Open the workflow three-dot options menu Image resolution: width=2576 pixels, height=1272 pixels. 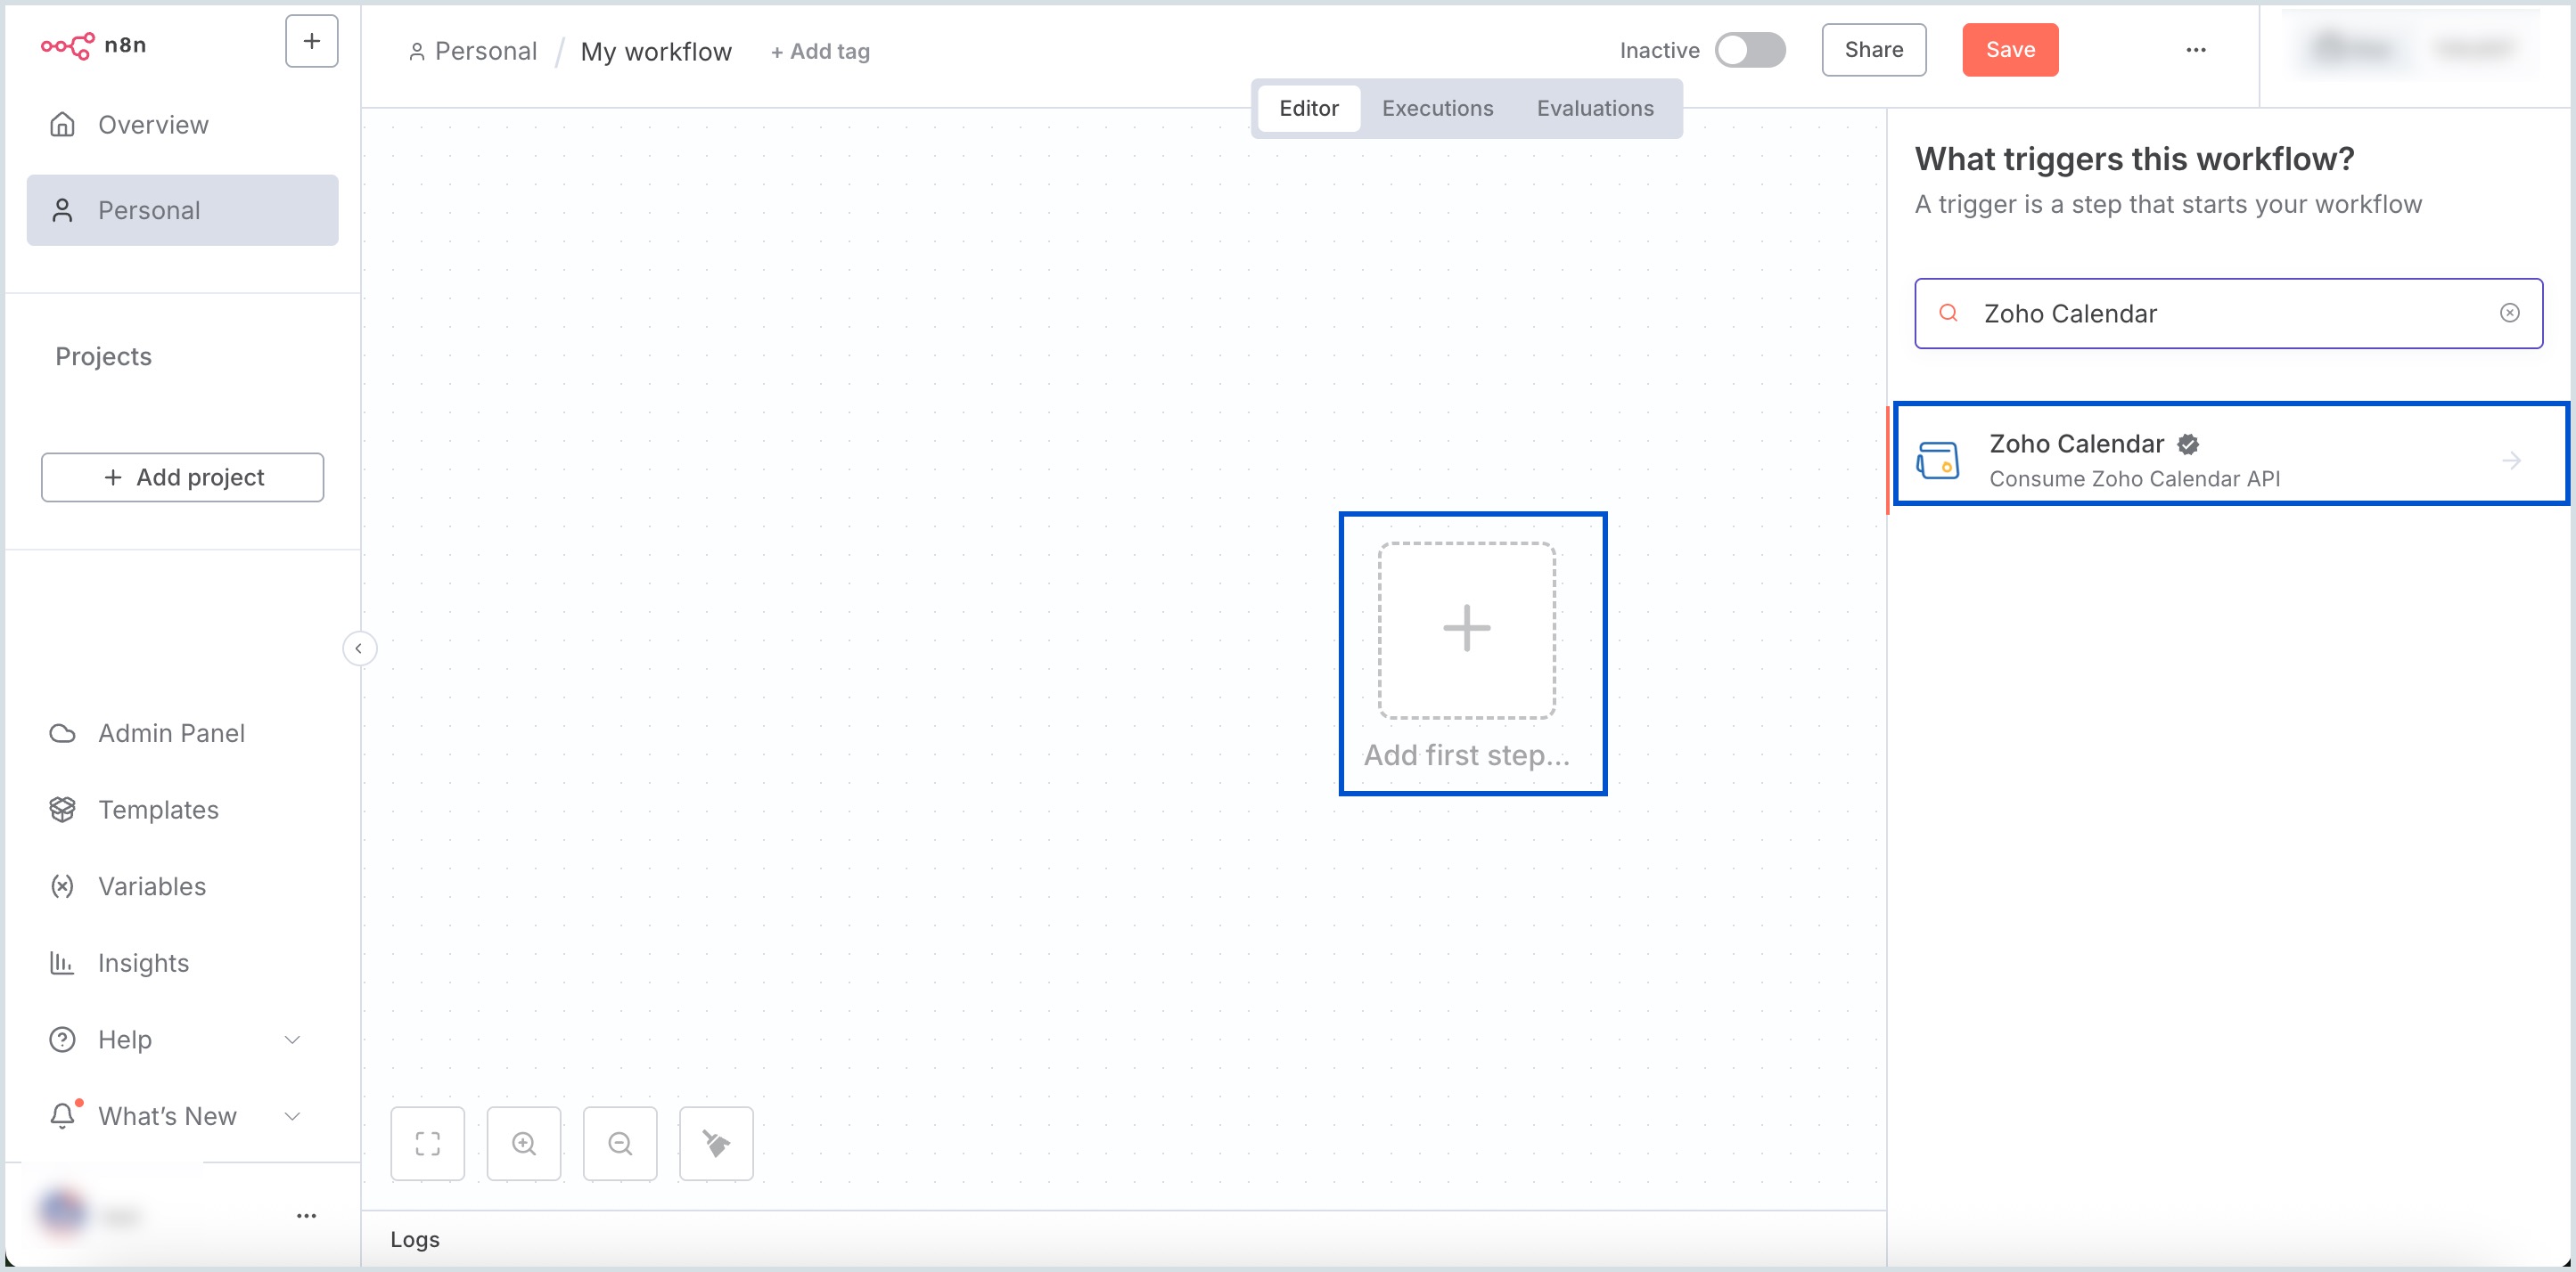(x=2195, y=50)
